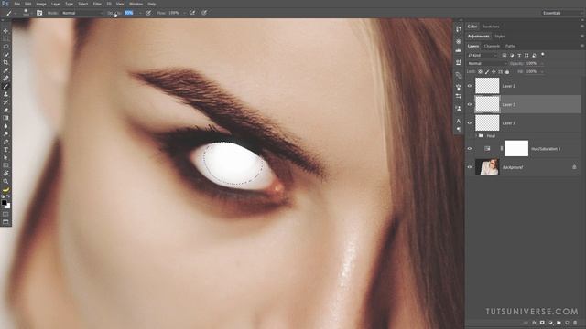The image size is (586, 329).
Task: Hide the Hue/Saturation 1 adjustment layer
Action: [470, 148]
